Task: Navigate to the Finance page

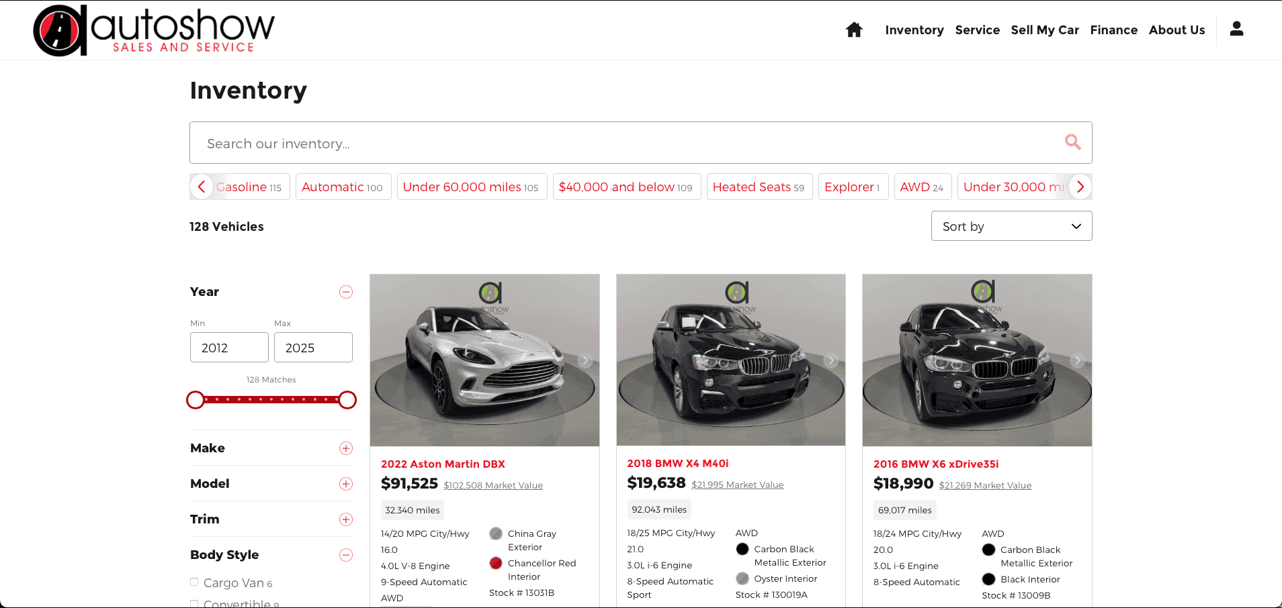Action: click(1113, 30)
